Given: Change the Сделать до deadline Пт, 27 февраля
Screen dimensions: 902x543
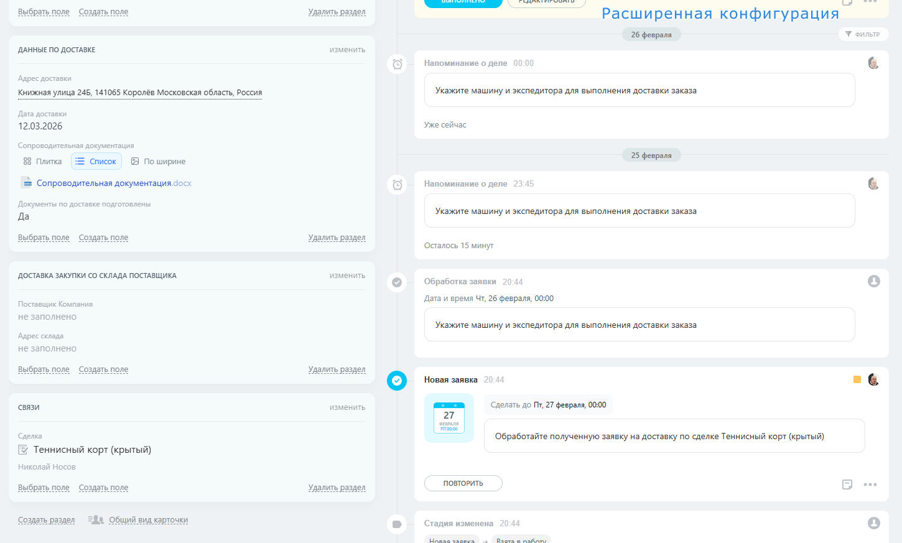Looking at the screenshot, I should coord(570,405).
